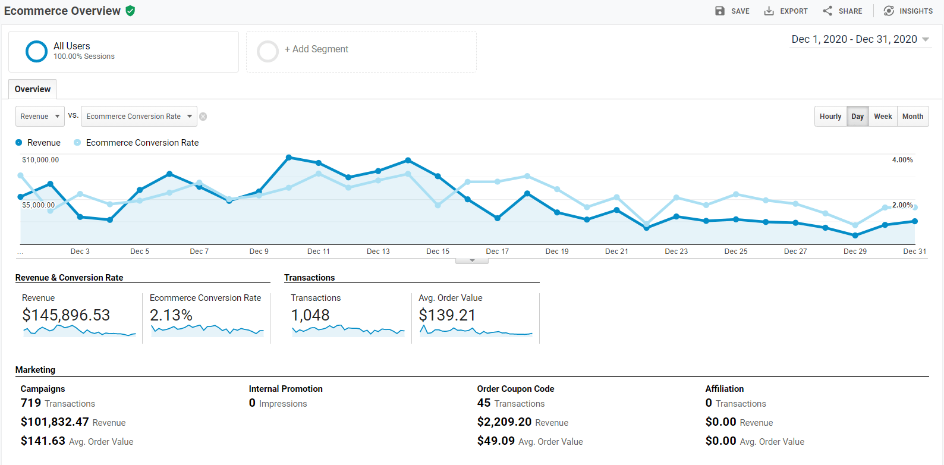Click the All Users segment circle
944x465 pixels.
[36, 51]
